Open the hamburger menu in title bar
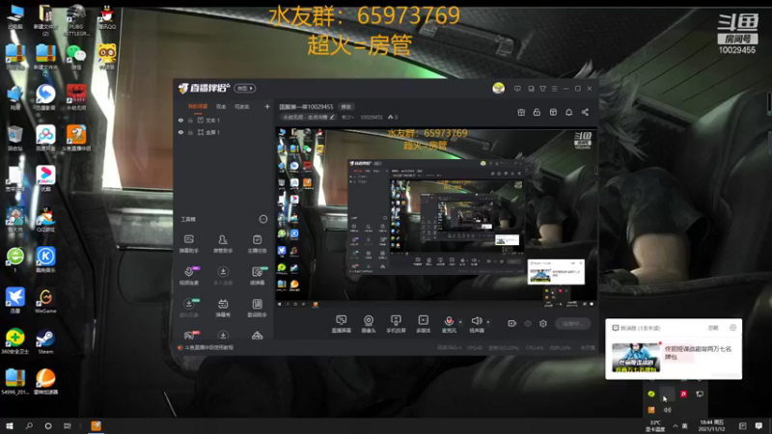The width and height of the screenshot is (772, 434). [554, 89]
